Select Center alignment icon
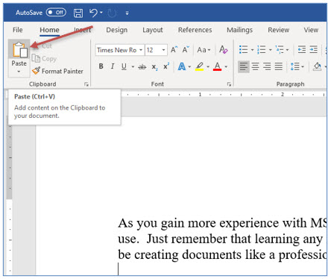 [255, 66]
